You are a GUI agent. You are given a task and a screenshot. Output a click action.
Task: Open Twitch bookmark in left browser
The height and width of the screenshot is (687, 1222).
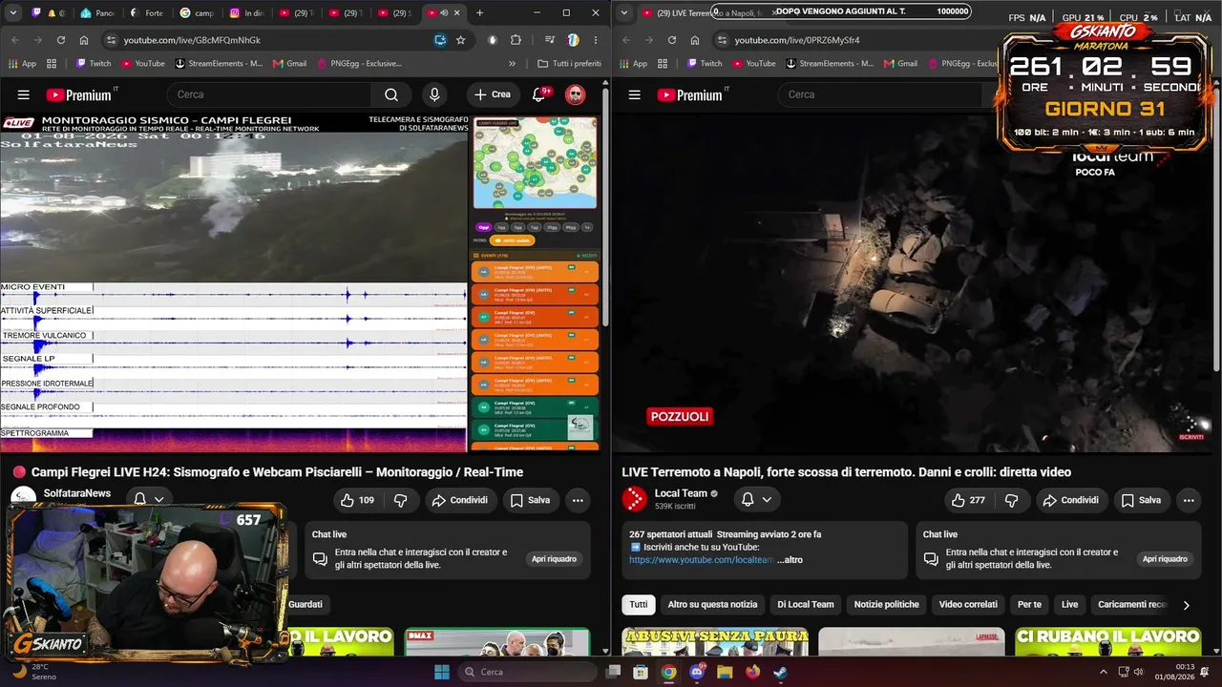point(92,64)
